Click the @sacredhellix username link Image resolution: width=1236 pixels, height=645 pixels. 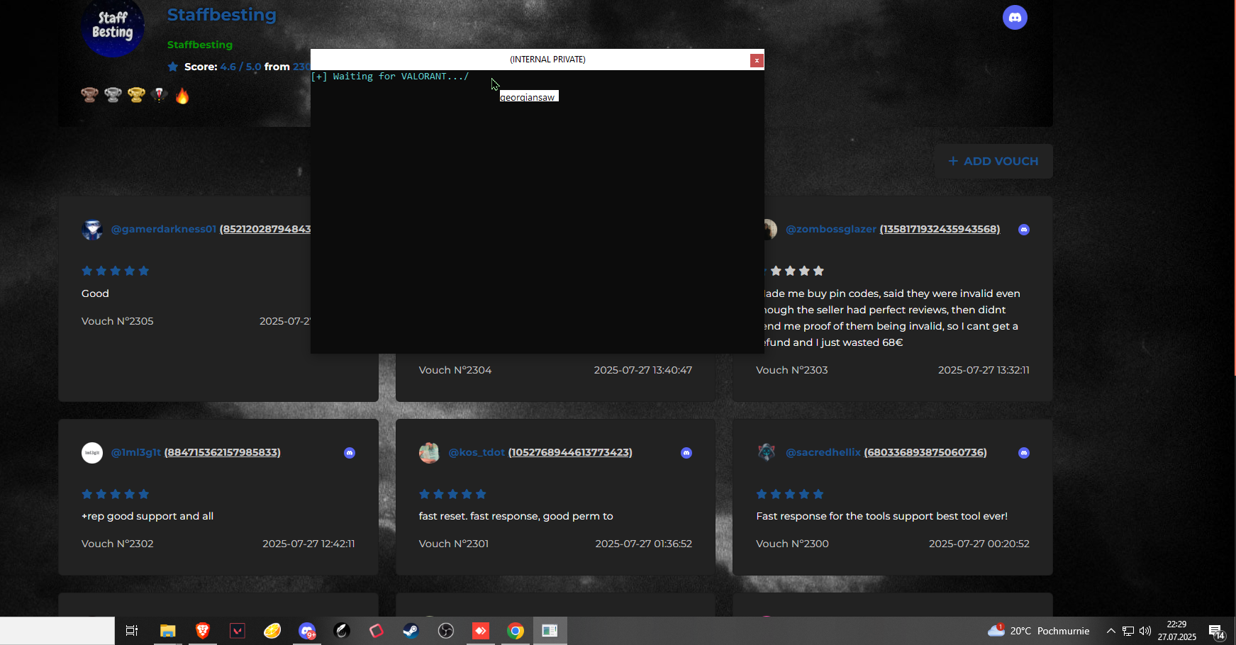coord(823,452)
